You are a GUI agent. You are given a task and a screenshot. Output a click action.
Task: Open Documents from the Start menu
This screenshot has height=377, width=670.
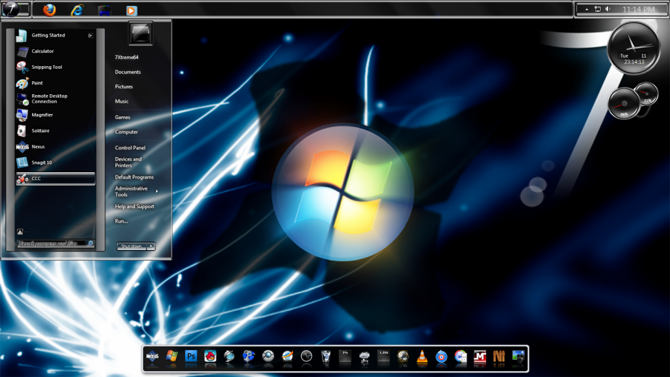point(128,72)
